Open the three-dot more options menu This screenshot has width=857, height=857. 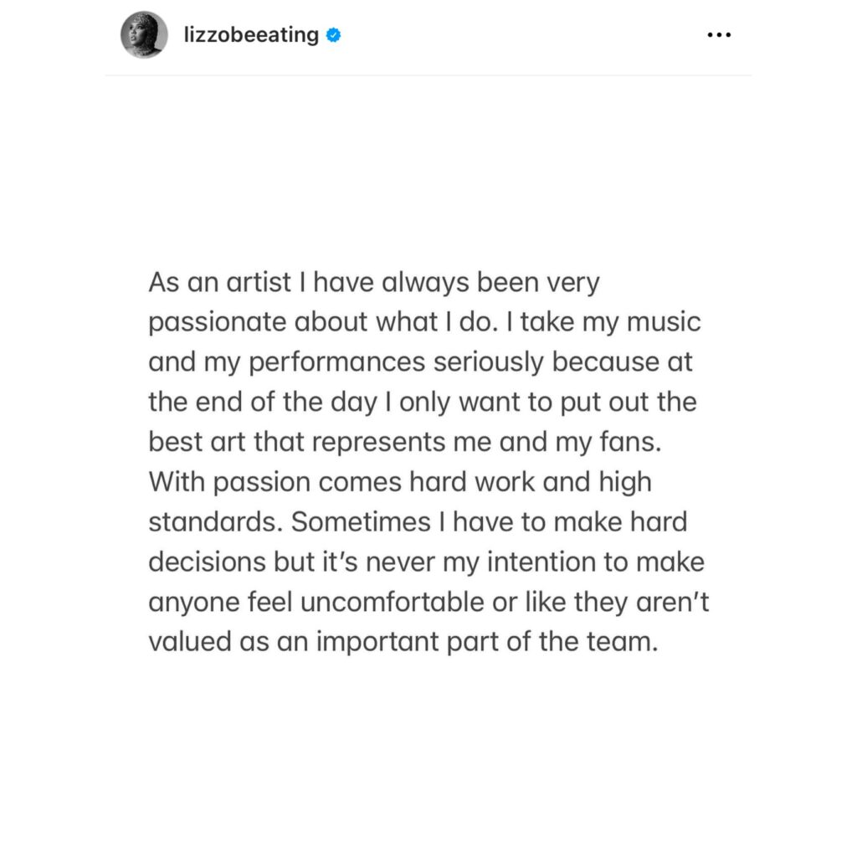click(719, 35)
